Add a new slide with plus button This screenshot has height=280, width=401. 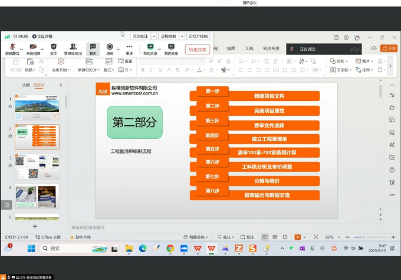tap(35, 226)
